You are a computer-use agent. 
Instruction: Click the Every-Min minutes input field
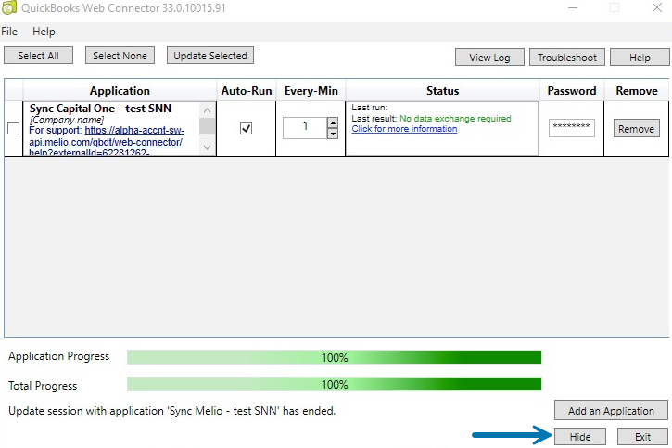click(x=303, y=128)
